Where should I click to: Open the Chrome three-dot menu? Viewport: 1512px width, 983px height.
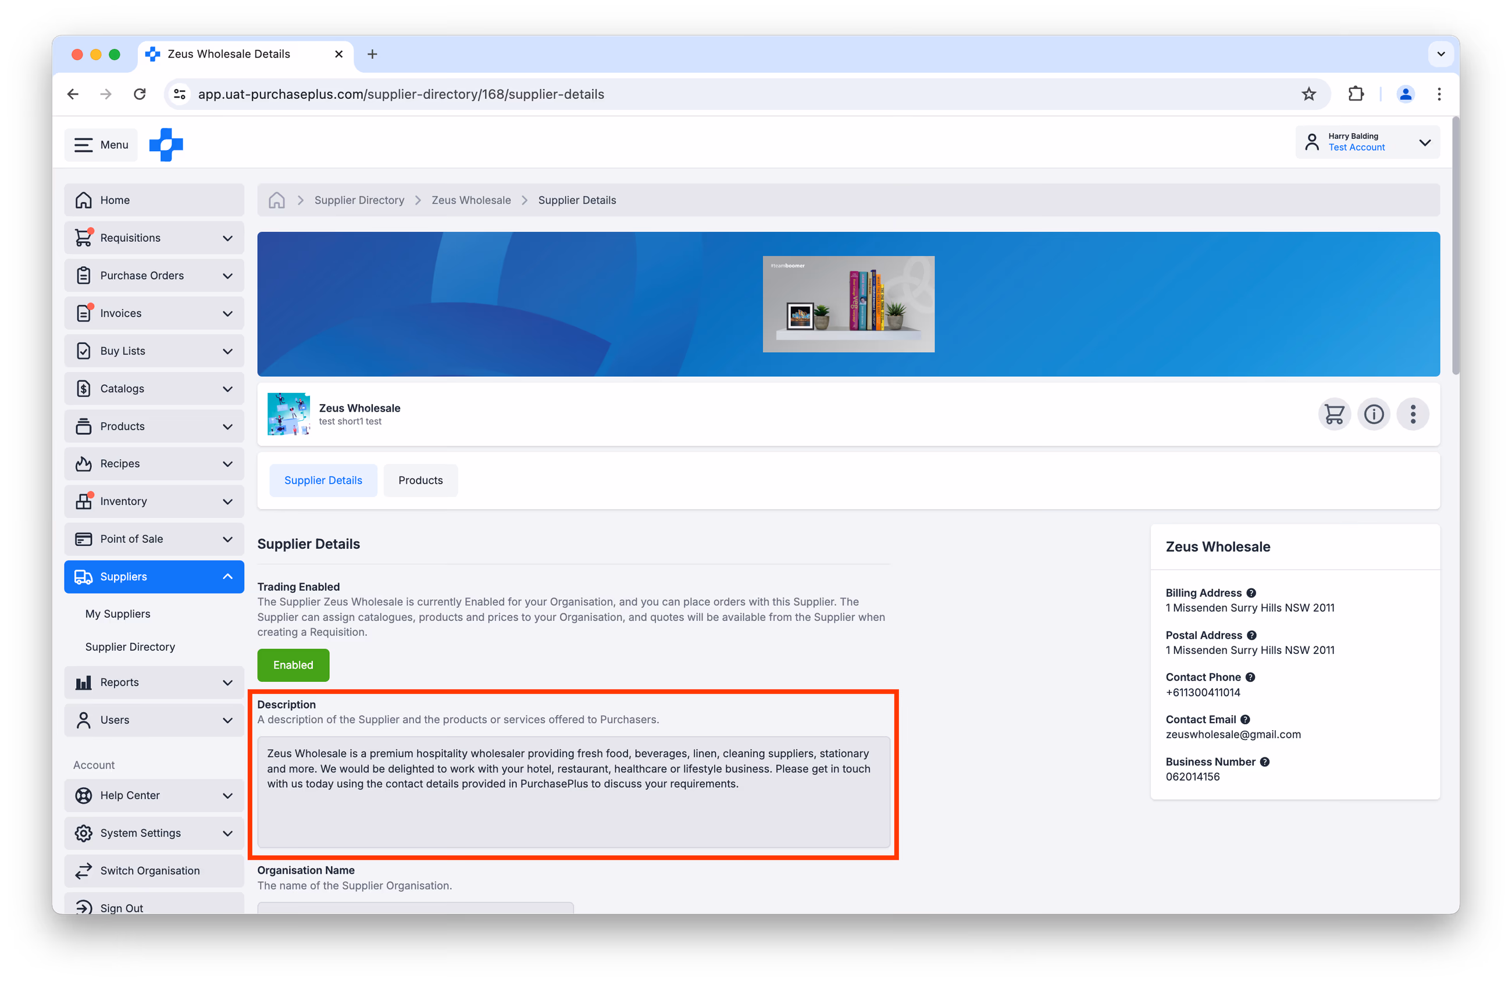(x=1439, y=94)
